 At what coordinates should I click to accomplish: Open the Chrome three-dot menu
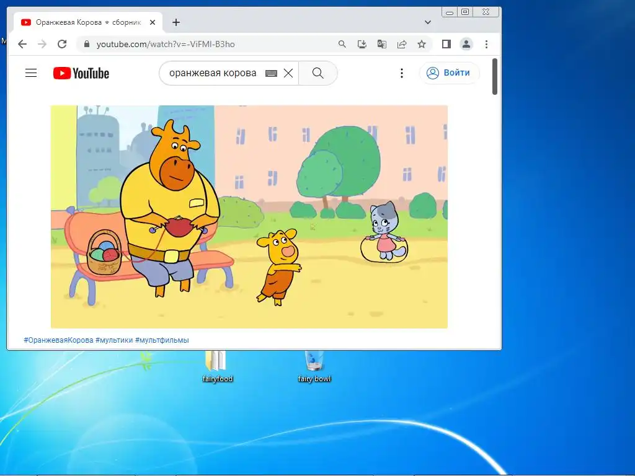tap(486, 44)
